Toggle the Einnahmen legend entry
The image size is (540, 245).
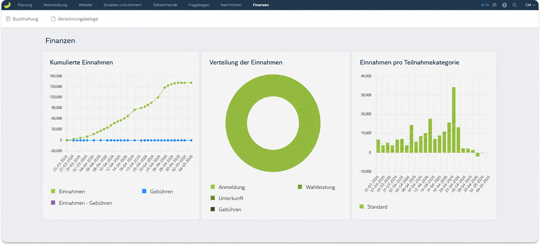(68, 191)
